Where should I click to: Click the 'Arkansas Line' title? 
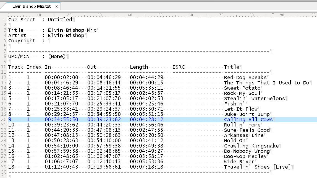[244, 135]
